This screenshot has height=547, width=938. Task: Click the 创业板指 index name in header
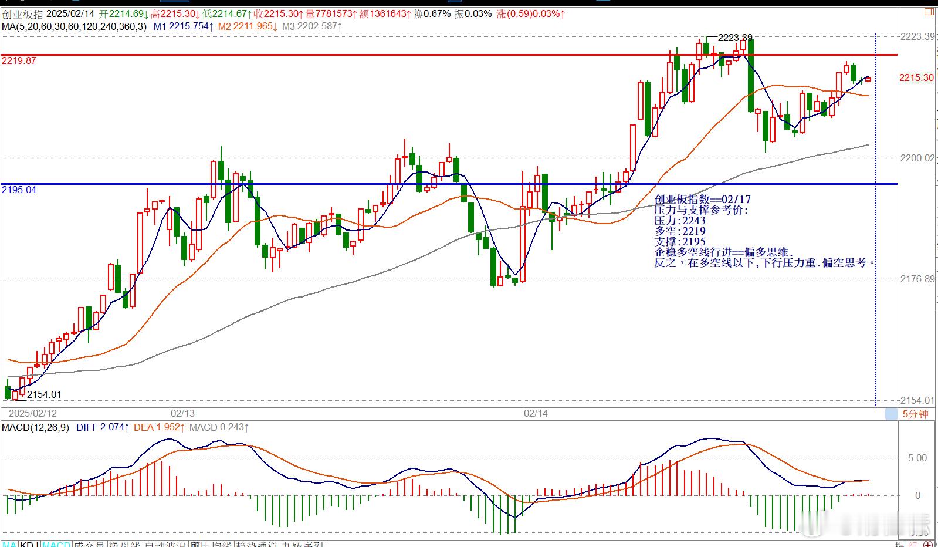click(x=22, y=13)
